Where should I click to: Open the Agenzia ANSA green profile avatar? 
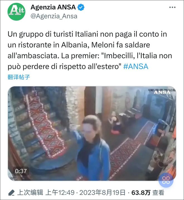point(16,12)
